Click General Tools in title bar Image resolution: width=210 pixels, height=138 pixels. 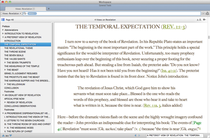105,6
